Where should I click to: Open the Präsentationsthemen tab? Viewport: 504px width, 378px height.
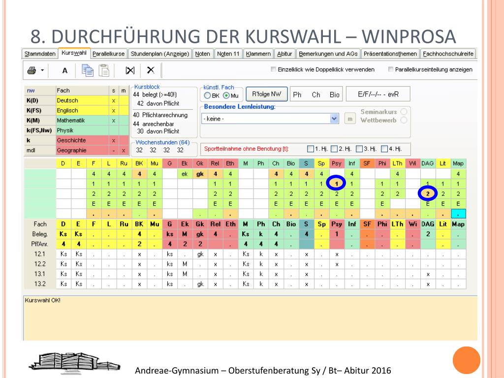(x=390, y=54)
